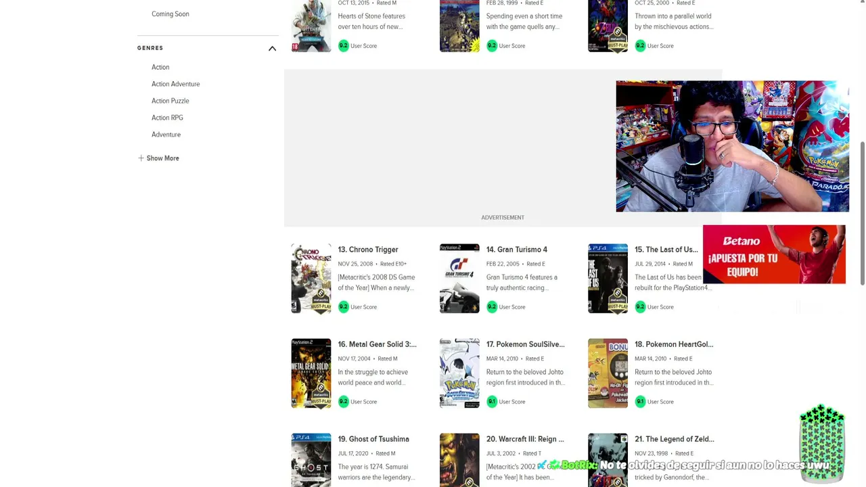Click the page's vertical scrollbar thumb
The width and height of the screenshot is (866, 487).
pyautogui.click(x=863, y=213)
